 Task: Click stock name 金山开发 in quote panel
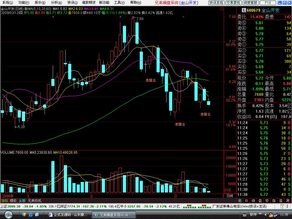[270, 10]
